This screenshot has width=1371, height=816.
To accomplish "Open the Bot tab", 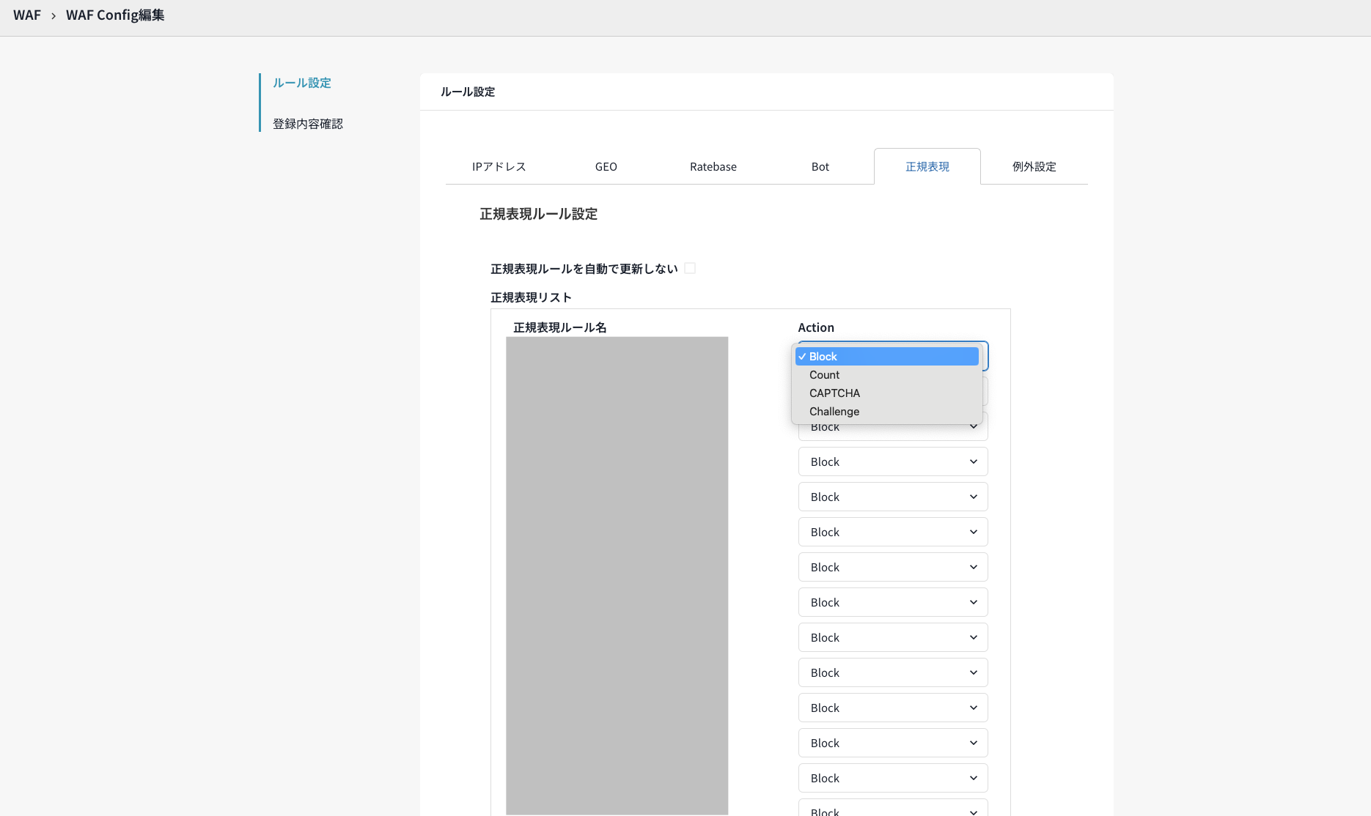I will [820, 167].
